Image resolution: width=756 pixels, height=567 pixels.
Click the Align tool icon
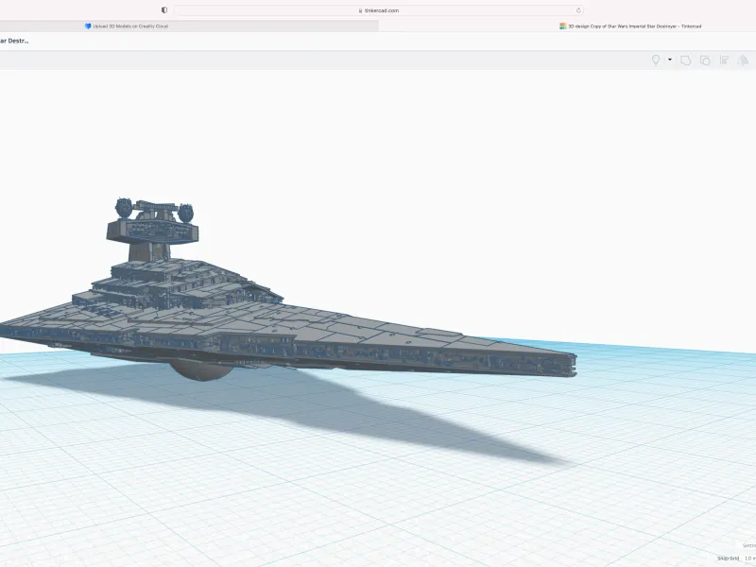724,60
